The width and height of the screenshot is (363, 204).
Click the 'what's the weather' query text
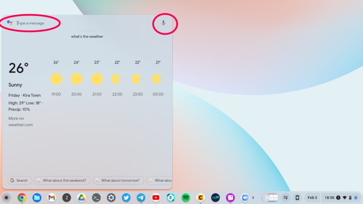click(x=87, y=36)
